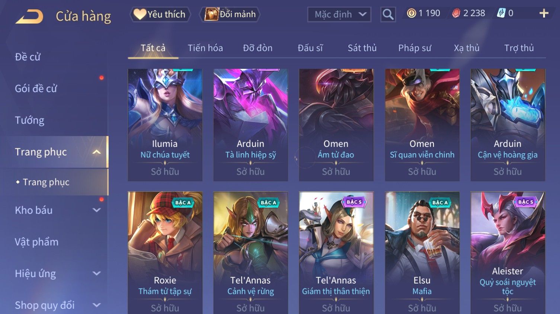Click the blue voucher currency icon

(501, 13)
